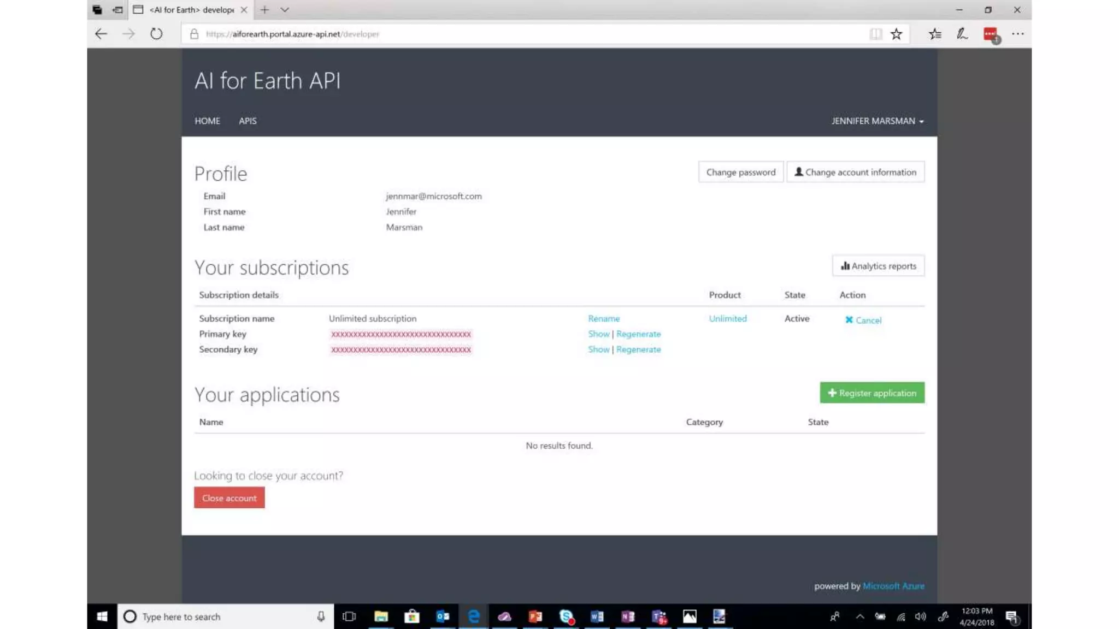
Task: Open Analytics reports
Action: [878, 266]
